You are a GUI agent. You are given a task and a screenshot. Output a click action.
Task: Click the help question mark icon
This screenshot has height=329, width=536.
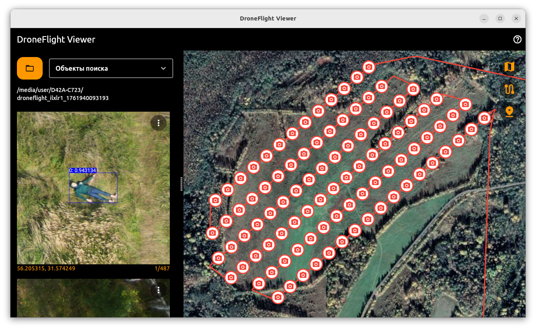pyautogui.click(x=517, y=39)
